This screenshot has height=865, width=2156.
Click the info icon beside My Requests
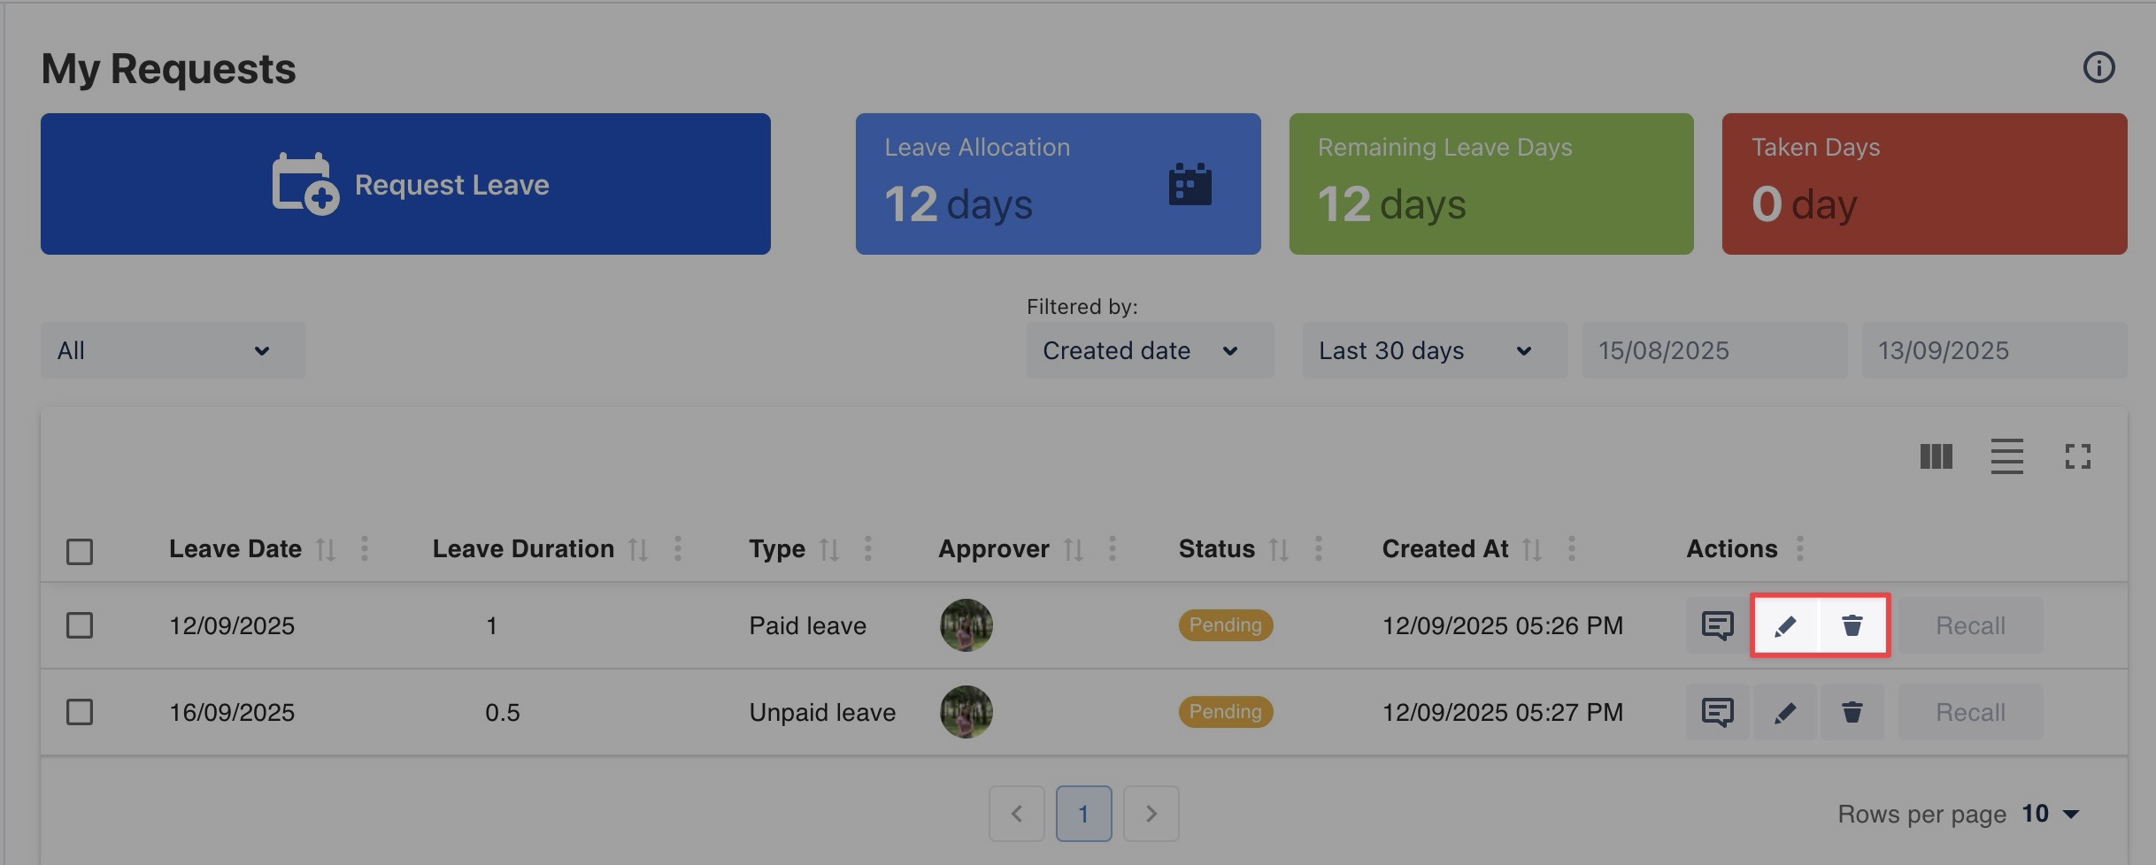point(2098,67)
